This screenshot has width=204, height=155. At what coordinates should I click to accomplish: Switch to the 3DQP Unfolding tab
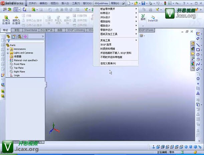(76, 30)
